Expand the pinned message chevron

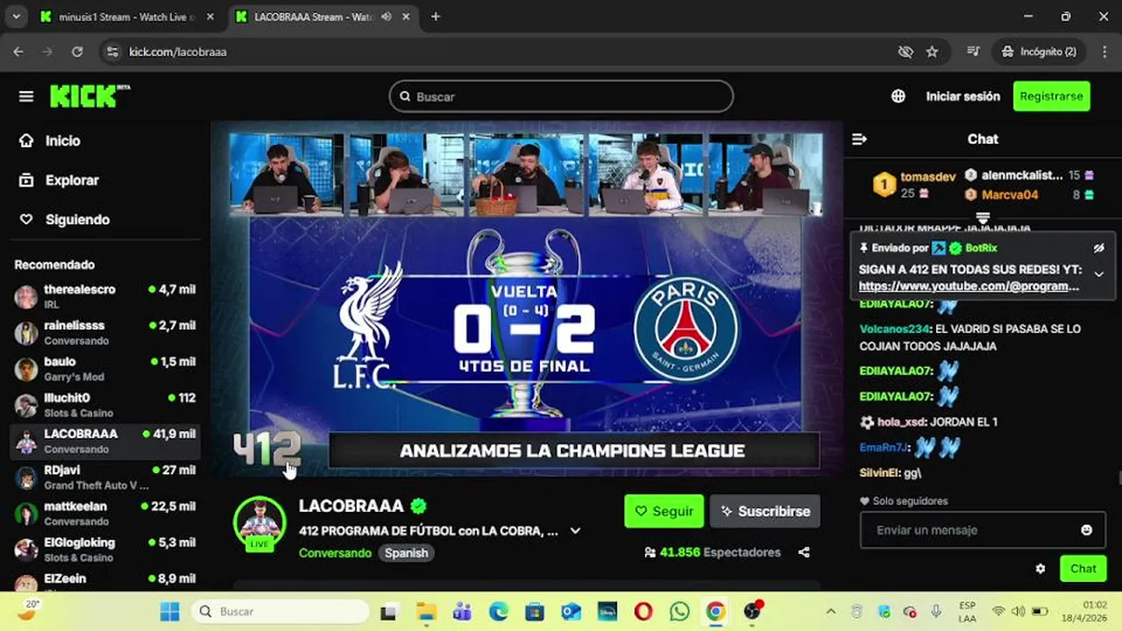pos(1099,274)
